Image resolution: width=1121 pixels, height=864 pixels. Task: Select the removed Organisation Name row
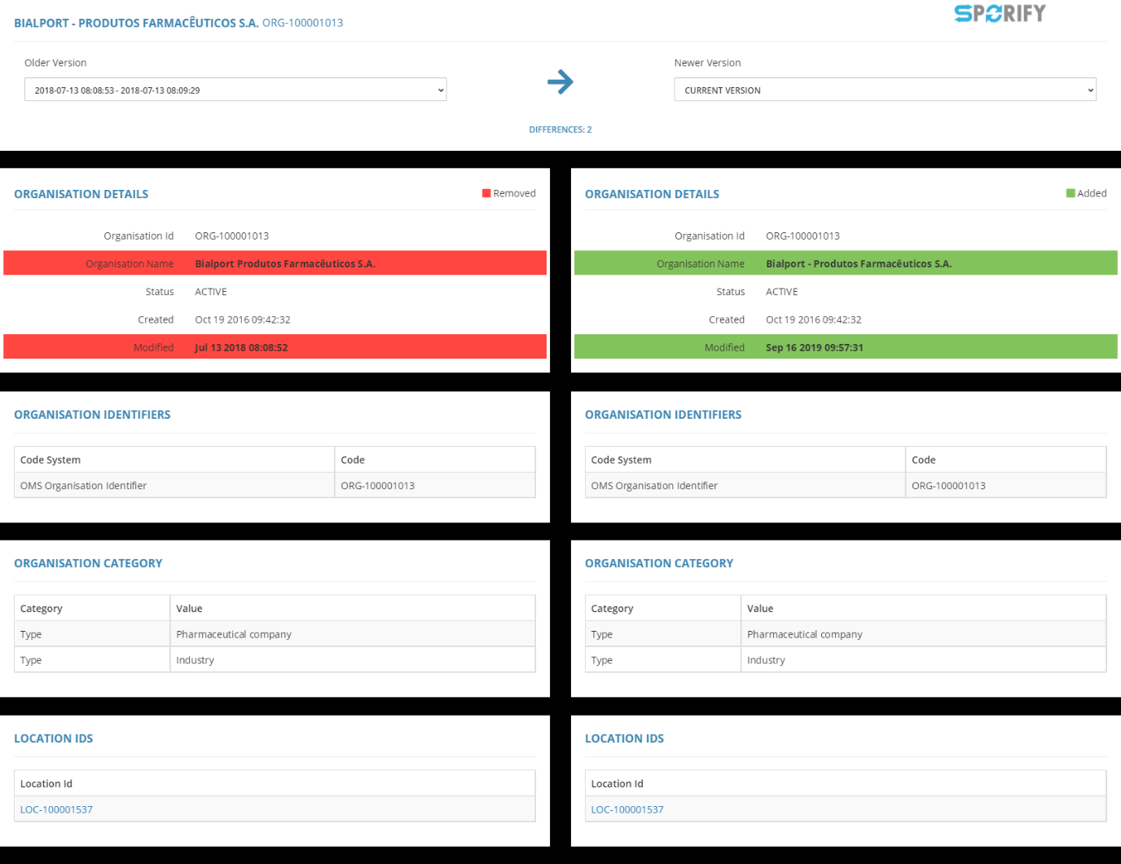click(x=275, y=263)
